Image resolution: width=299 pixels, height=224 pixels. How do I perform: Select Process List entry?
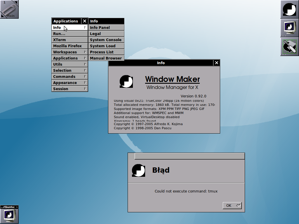click(106, 52)
